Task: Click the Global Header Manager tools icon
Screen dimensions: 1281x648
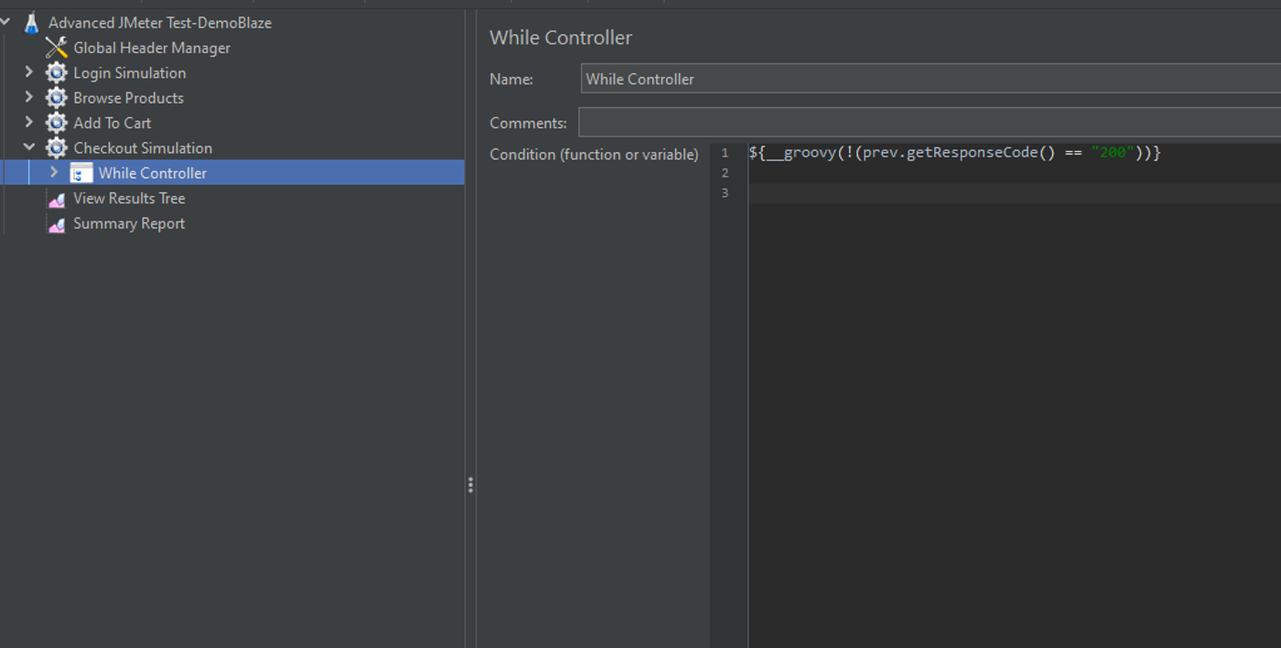Action: click(x=57, y=48)
